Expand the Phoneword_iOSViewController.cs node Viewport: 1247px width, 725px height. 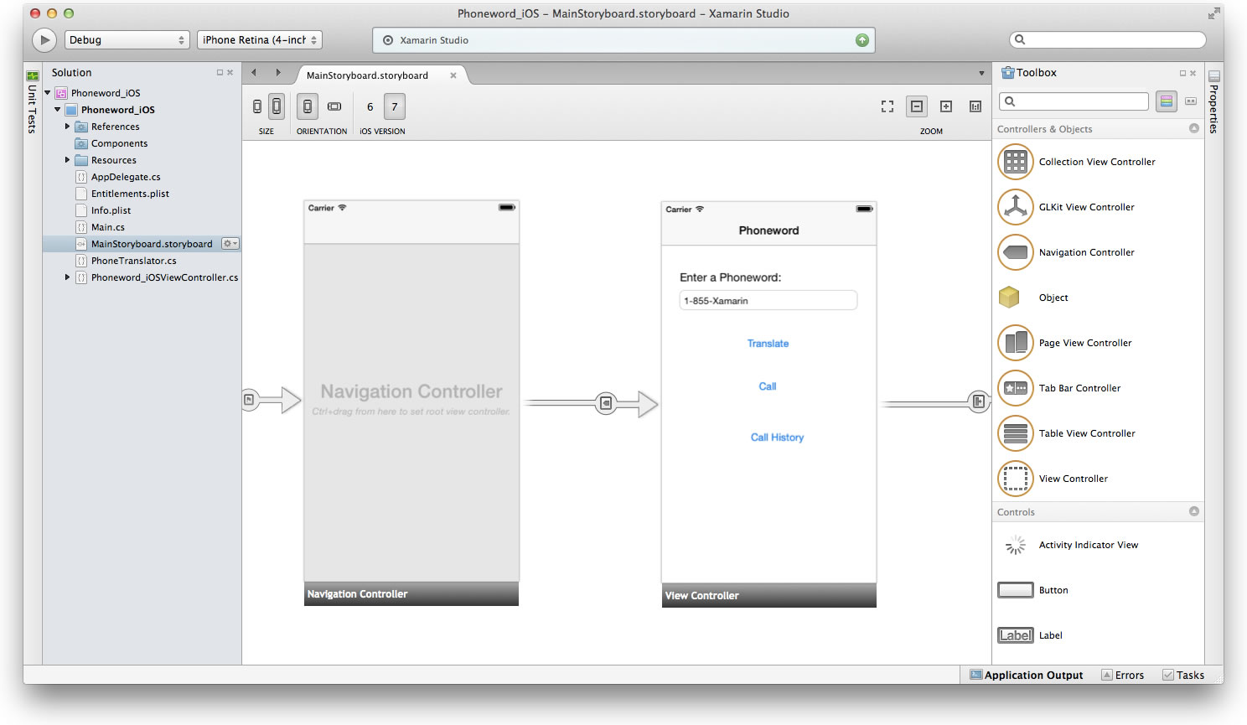(x=68, y=277)
